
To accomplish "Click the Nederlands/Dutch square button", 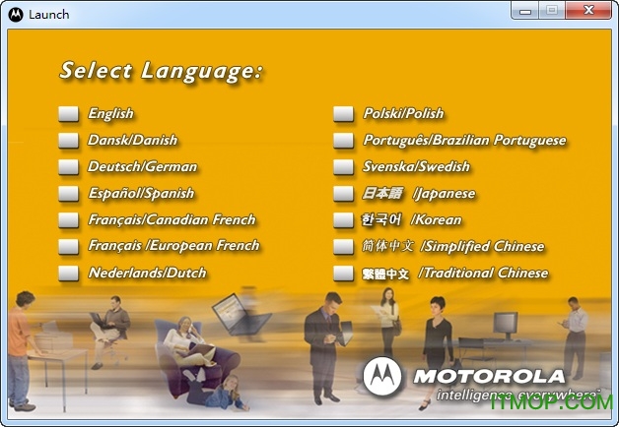I will (68, 273).
